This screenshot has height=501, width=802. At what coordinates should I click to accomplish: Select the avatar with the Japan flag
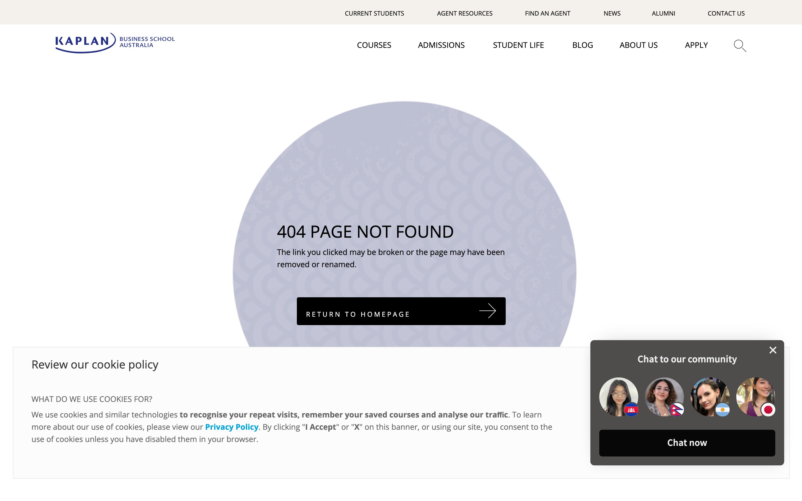coord(755,397)
